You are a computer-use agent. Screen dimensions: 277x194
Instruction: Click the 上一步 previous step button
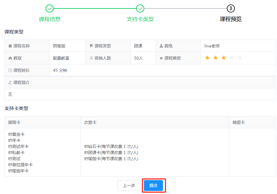[129, 186]
